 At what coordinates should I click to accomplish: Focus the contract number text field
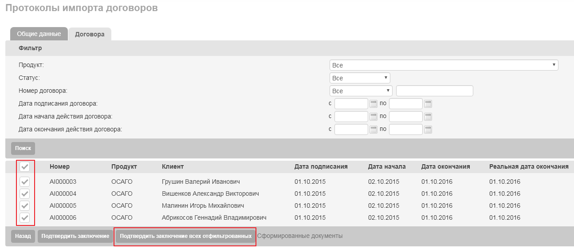click(435, 91)
